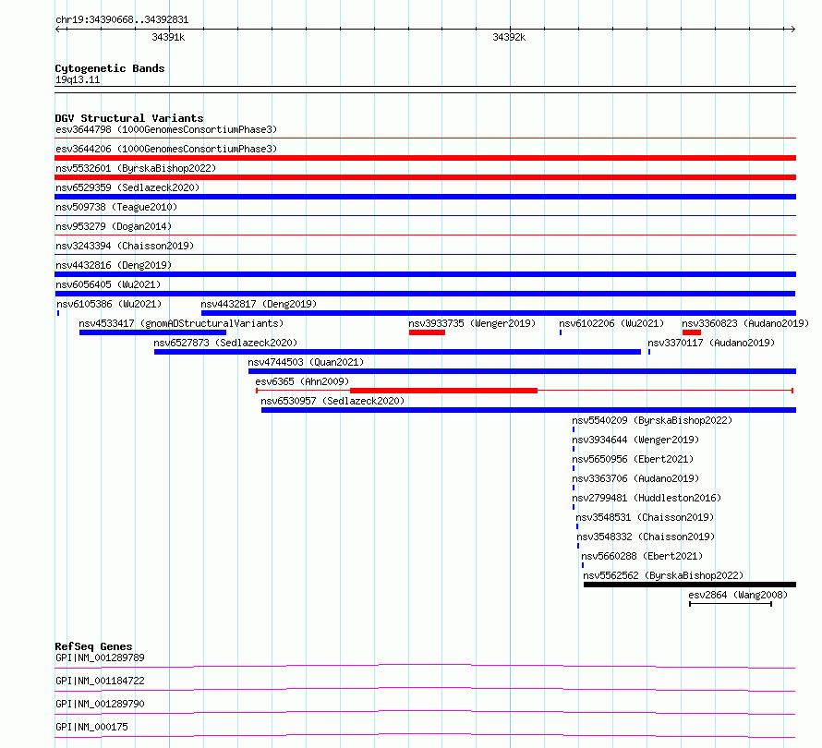This screenshot has width=822, height=748.
Task: Open the nsv4432816 (Deng2019) variant
Action: pos(114,265)
